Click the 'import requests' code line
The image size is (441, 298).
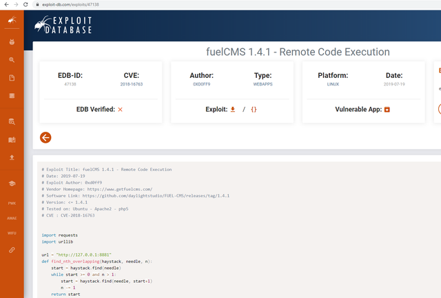click(x=60, y=235)
